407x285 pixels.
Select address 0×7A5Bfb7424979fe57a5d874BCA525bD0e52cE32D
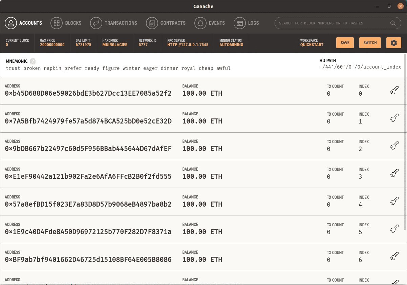(x=88, y=121)
